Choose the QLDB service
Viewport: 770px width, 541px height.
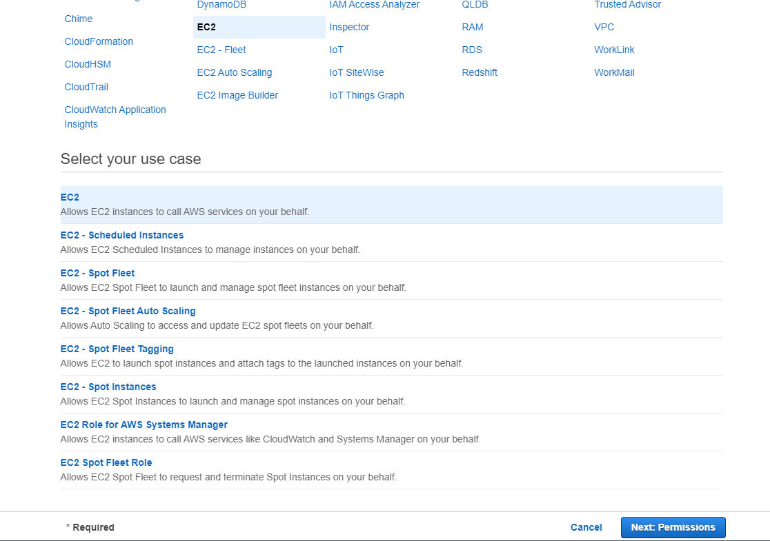tap(475, 5)
